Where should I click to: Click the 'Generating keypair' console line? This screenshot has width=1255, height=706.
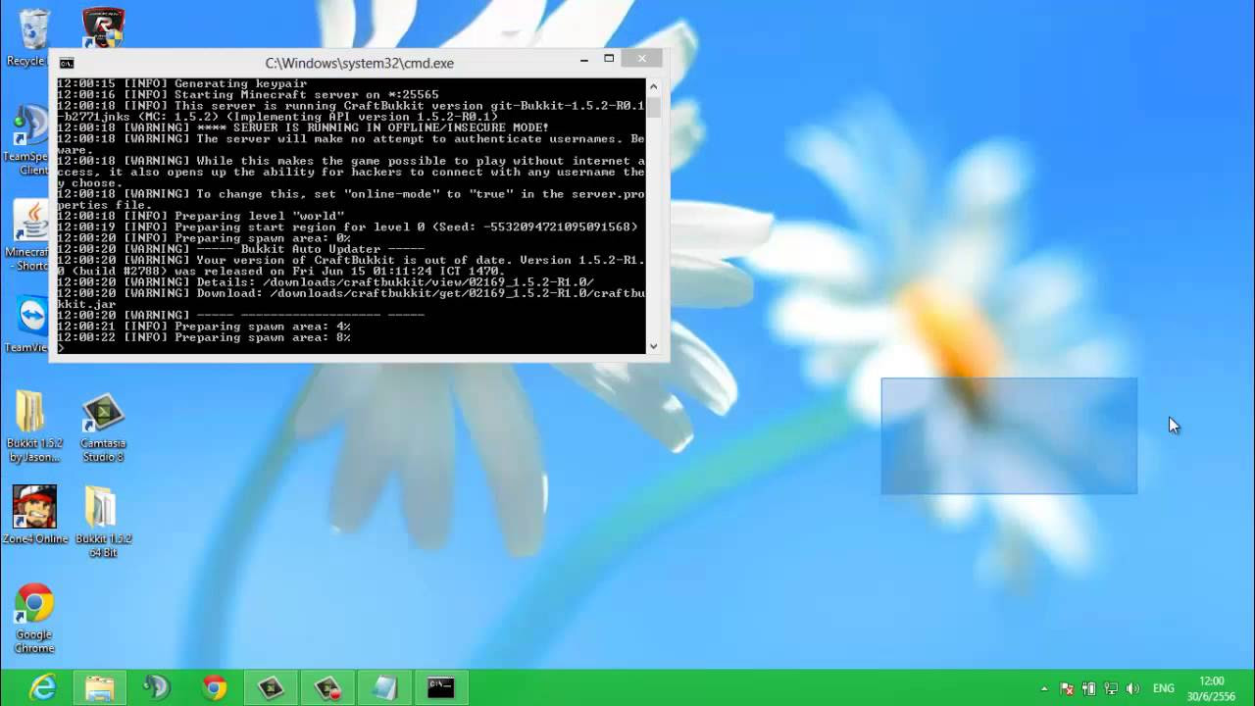click(181, 83)
